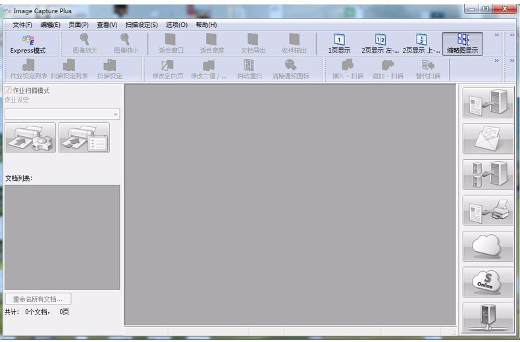This screenshot has width=520, height=342.
Task: Open 扫描设定 toolbar icon
Action: click(x=110, y=70)
